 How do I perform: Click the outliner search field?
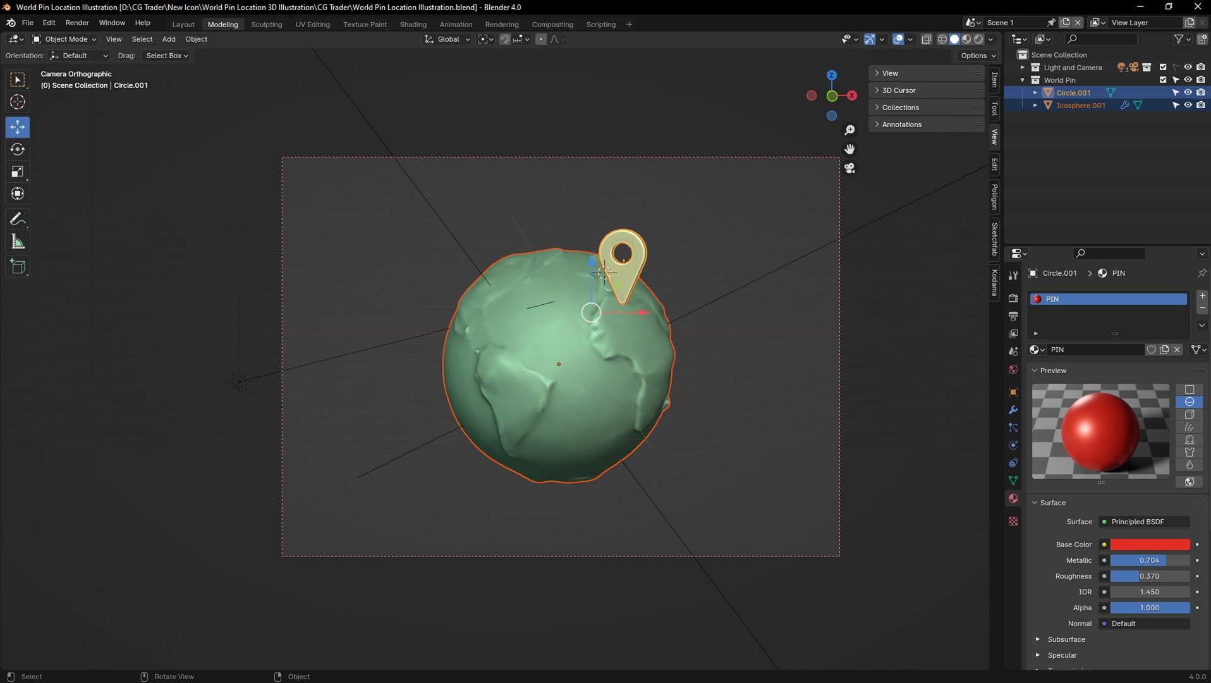click(1100, 39)
